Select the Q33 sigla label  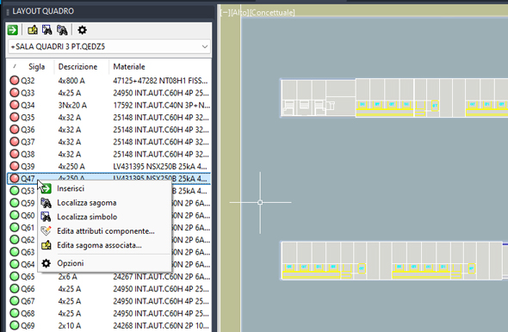click(x=28, y=93)
